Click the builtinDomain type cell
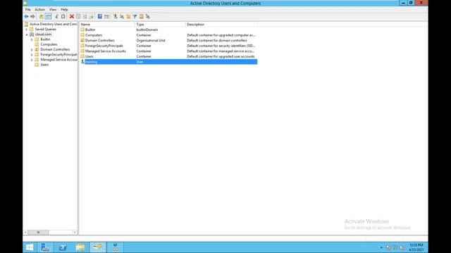The image size is (451, 253). pyautogui.click(x=147, y=30)
